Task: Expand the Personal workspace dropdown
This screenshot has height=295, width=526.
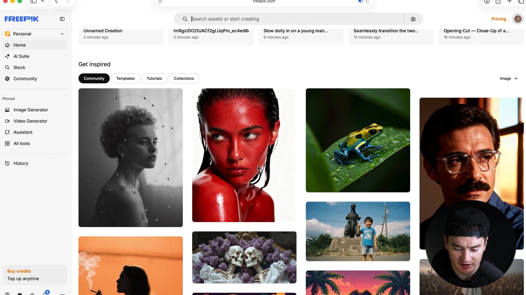Action: click(x=35, y=34)
